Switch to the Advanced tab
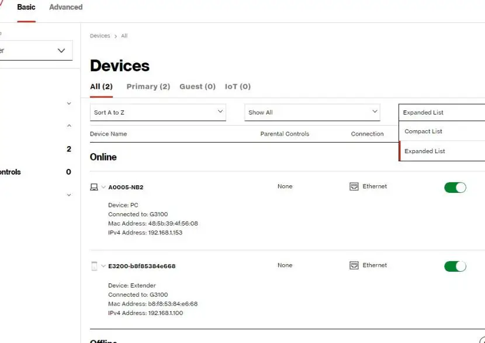Image resolution: width=485 pixels, height=343 pixels. (65, 7)
